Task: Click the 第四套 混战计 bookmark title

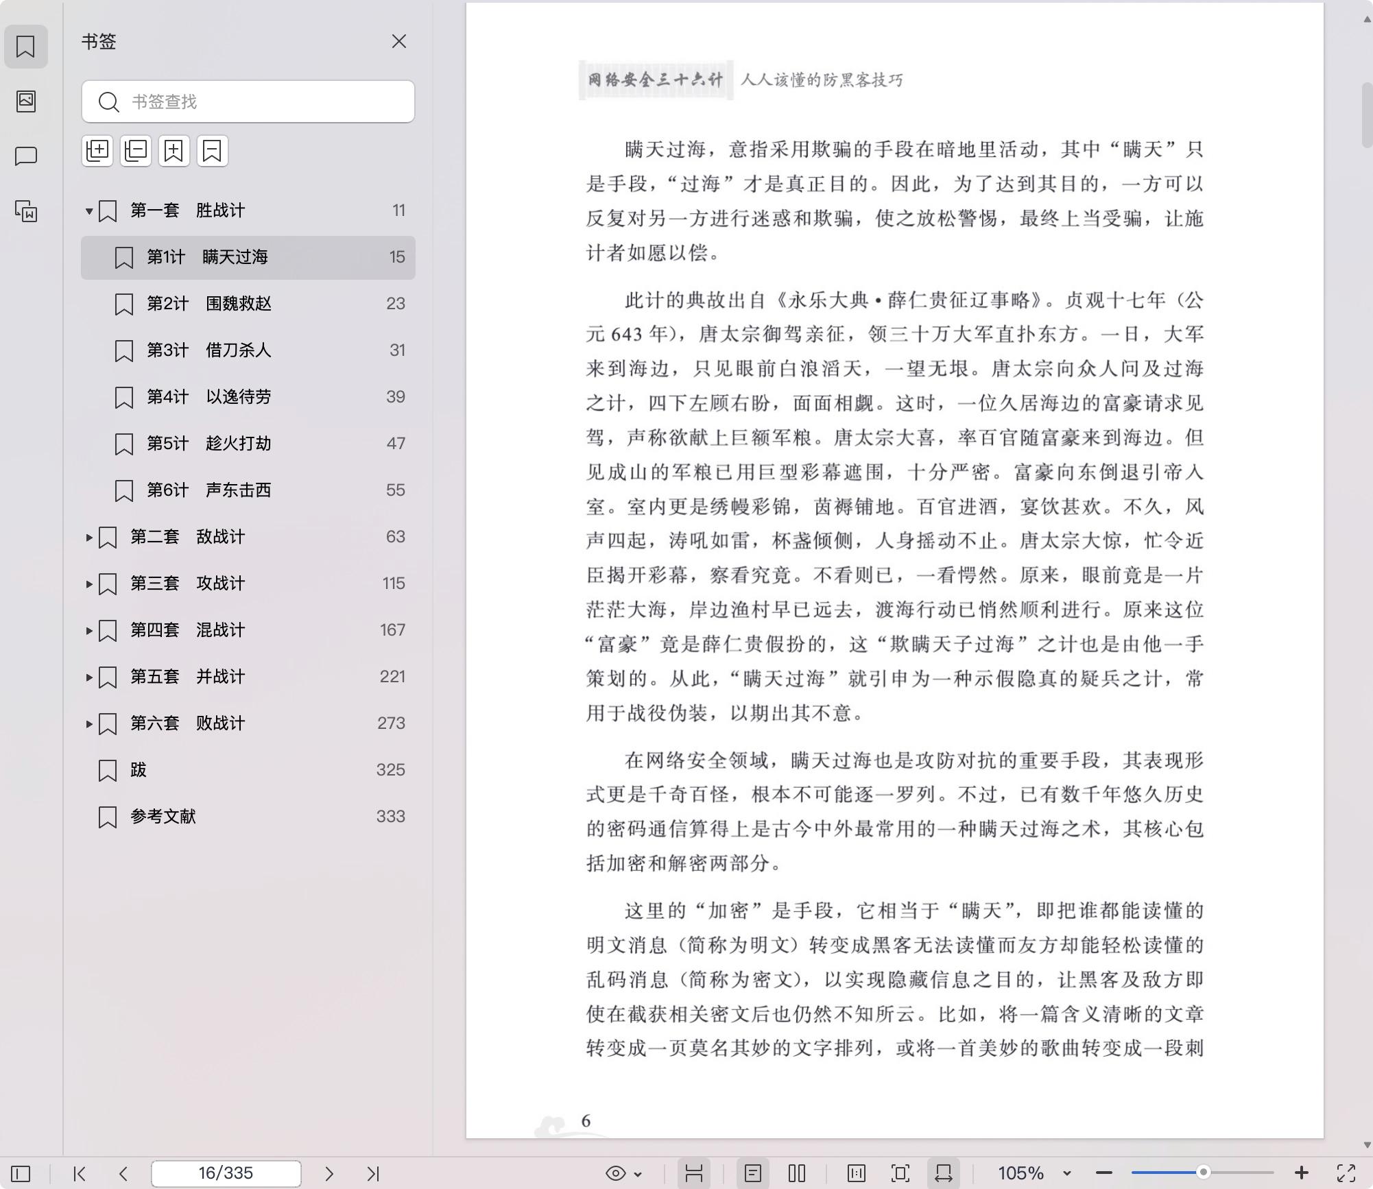Action: pos(187,630)
